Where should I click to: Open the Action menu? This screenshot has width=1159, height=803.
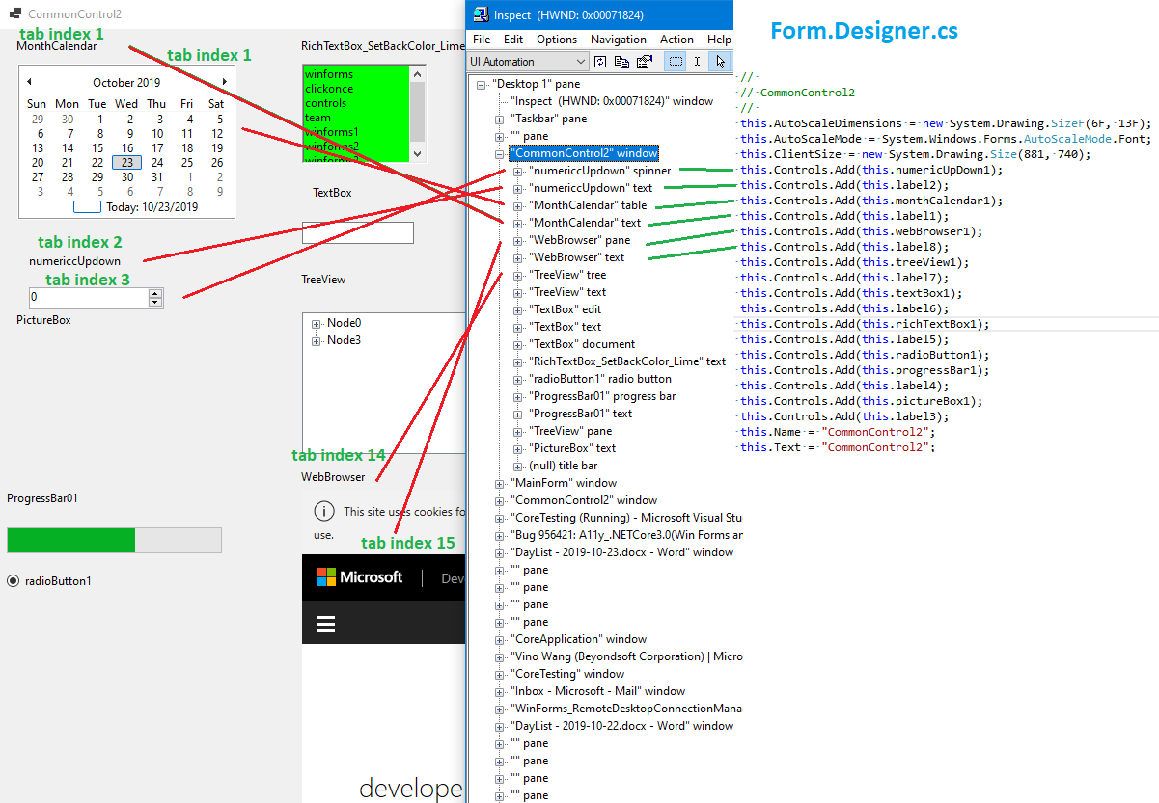[676, 40]
